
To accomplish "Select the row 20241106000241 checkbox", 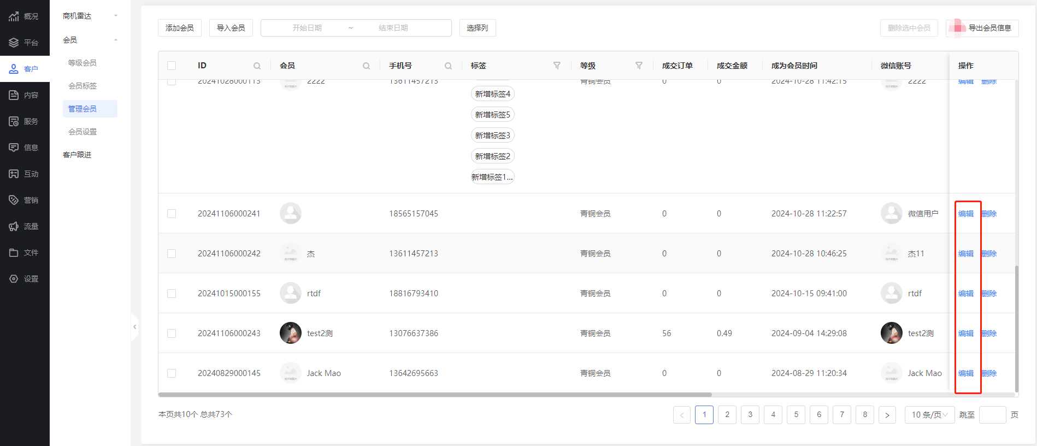I will tap(172, 214).
